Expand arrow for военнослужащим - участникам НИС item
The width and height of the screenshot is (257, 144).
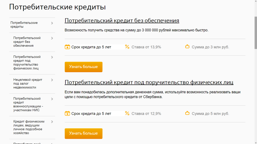pyautogui.click(x=52, y=99)
